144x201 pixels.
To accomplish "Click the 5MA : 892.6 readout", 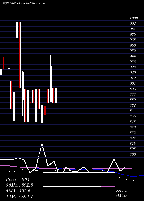I will click(18, 191).
